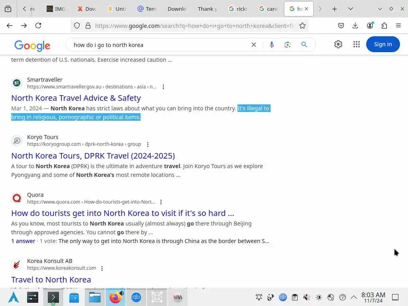Viewport: 408px width, 306px height.
Task: Go back to the previous page
Action: [x=10, y=25]
